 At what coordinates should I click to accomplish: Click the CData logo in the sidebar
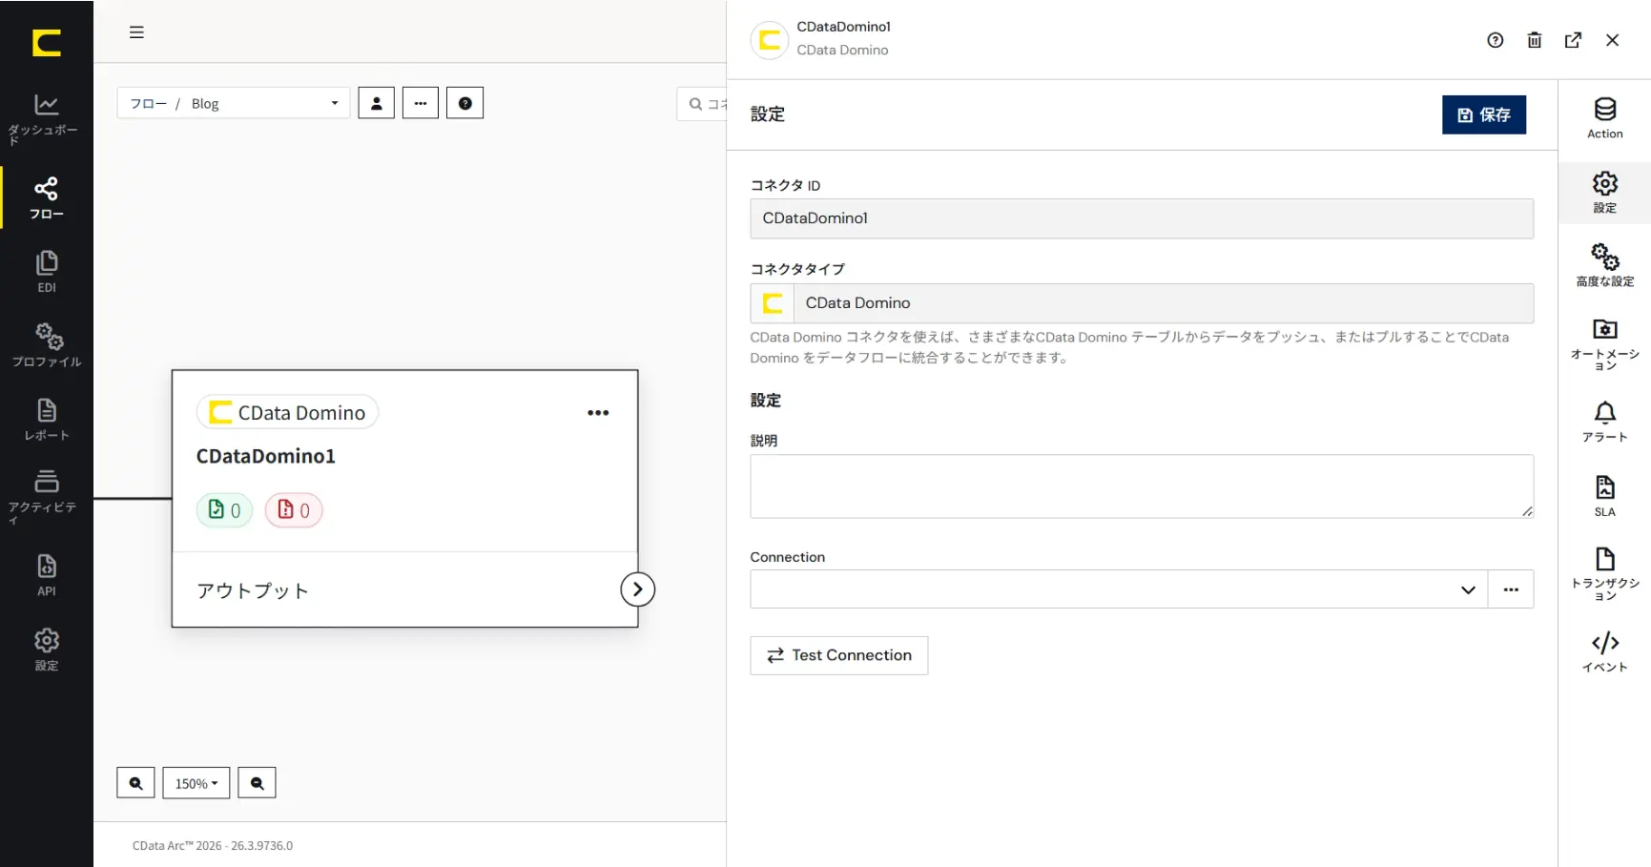coord(46,43)
